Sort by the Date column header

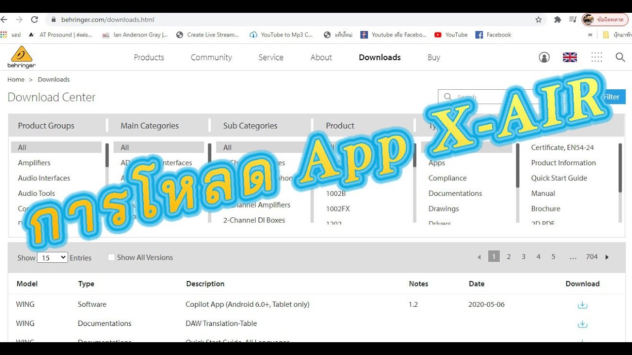point(476,284)
